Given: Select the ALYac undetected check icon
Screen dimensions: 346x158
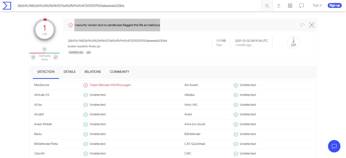Looking at the screenshot, I should point(86,105).
